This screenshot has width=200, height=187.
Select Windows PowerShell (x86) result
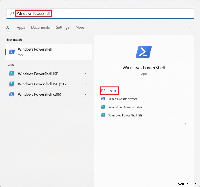pyautogui.click(x=48, y=94)
